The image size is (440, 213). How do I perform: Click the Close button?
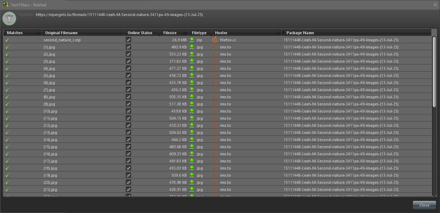pos(424,205)
